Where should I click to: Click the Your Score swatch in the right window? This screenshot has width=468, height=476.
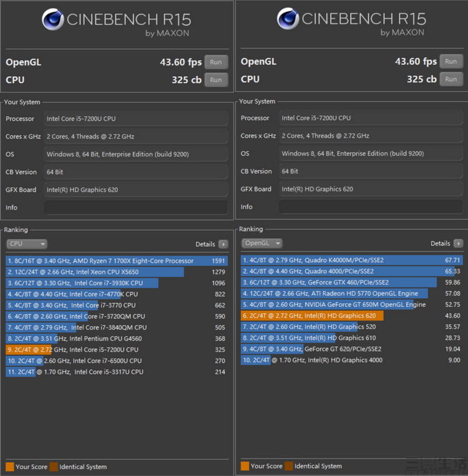coord(245,466)
